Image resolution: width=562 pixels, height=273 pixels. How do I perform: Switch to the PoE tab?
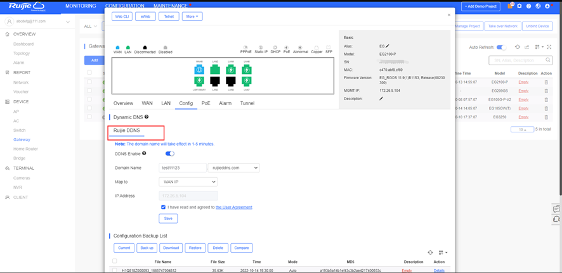tap(206, 103)
